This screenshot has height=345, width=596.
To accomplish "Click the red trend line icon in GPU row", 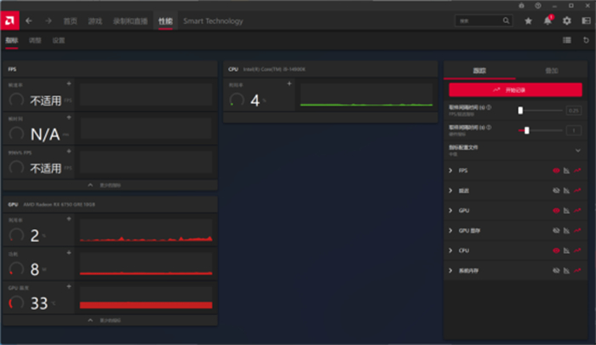I will click(577, 210).
